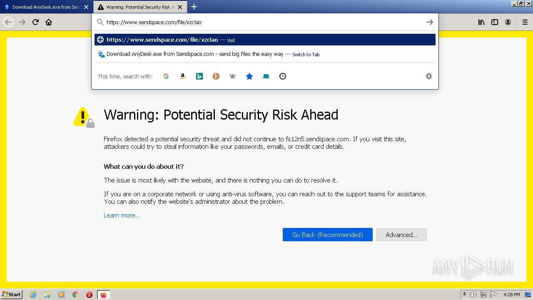Open a new tab with plus button
533x300 pixels.
pos(194,7)
